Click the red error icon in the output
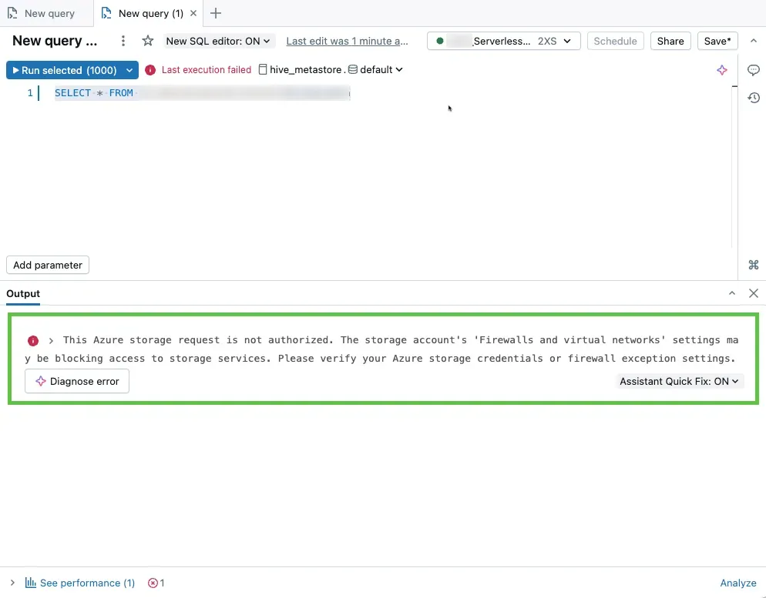Image resolution: width=766 pixels, height=598 pixels. pos(32,341)
